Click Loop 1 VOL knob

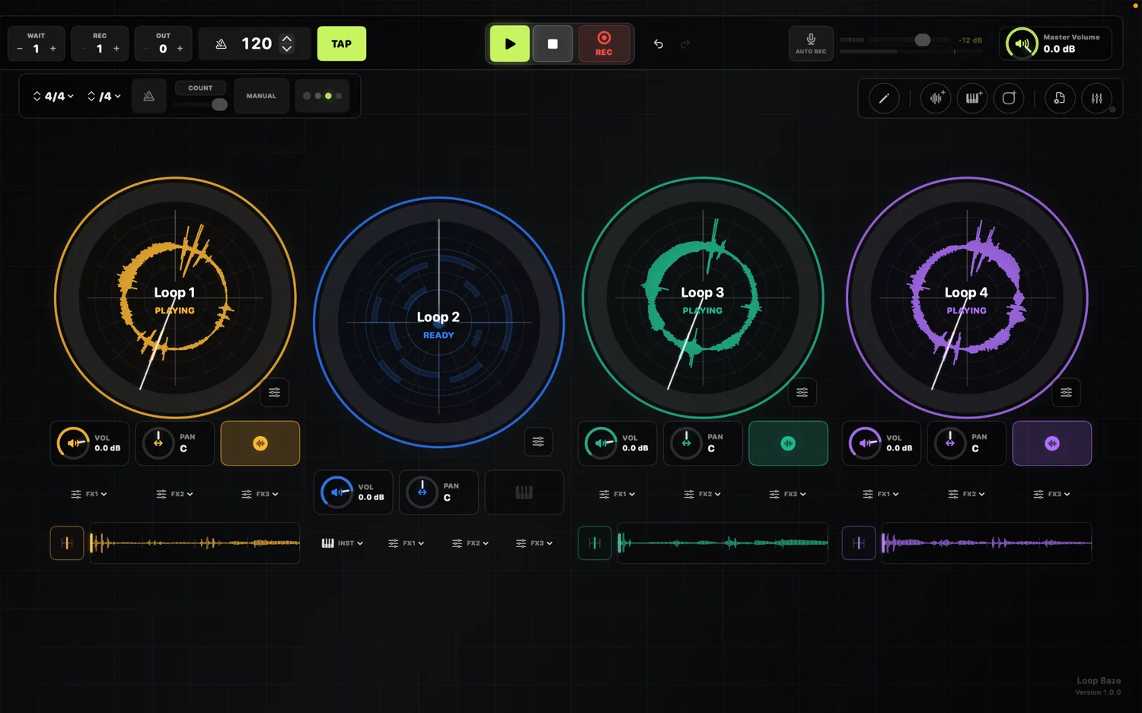pyautogui.click(x=73, y=443)
